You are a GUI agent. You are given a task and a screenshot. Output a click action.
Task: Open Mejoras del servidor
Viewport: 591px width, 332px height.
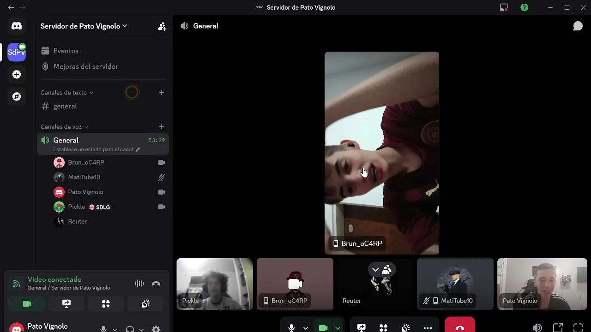point(103,66)
